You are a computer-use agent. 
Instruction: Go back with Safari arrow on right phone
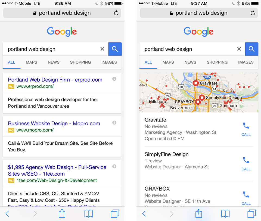(144, 214)
